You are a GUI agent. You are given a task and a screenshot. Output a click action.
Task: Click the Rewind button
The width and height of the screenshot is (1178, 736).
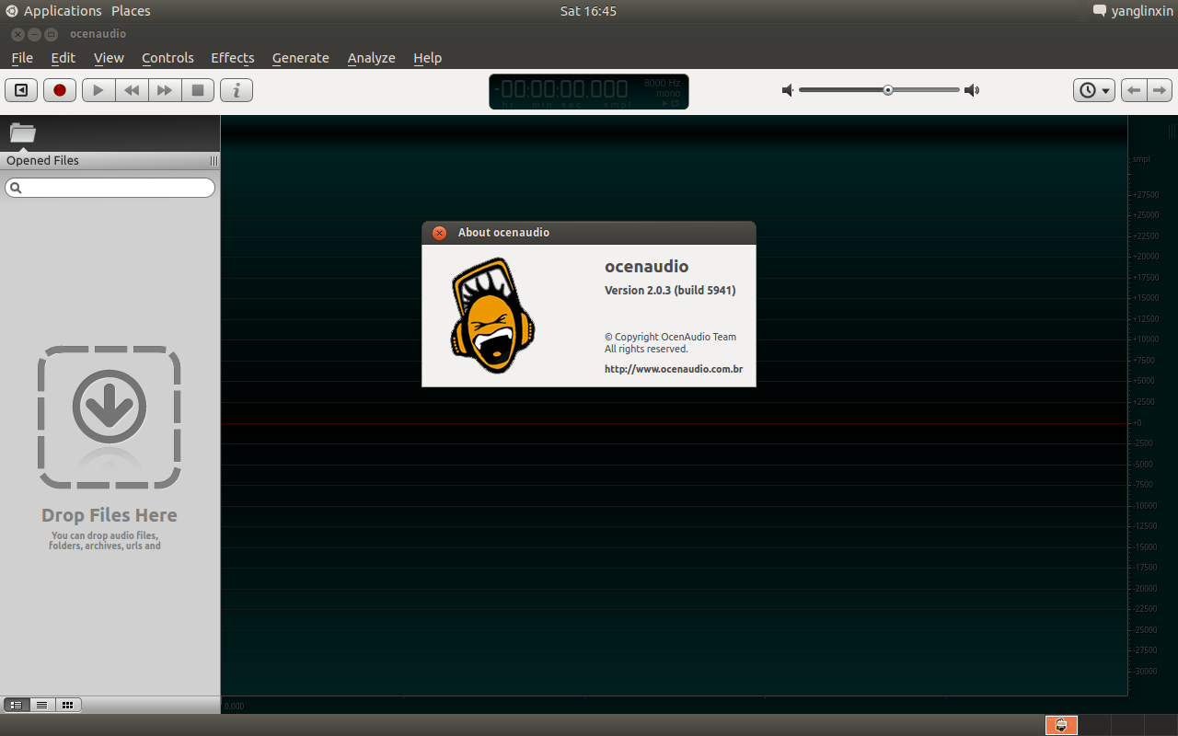132,90
